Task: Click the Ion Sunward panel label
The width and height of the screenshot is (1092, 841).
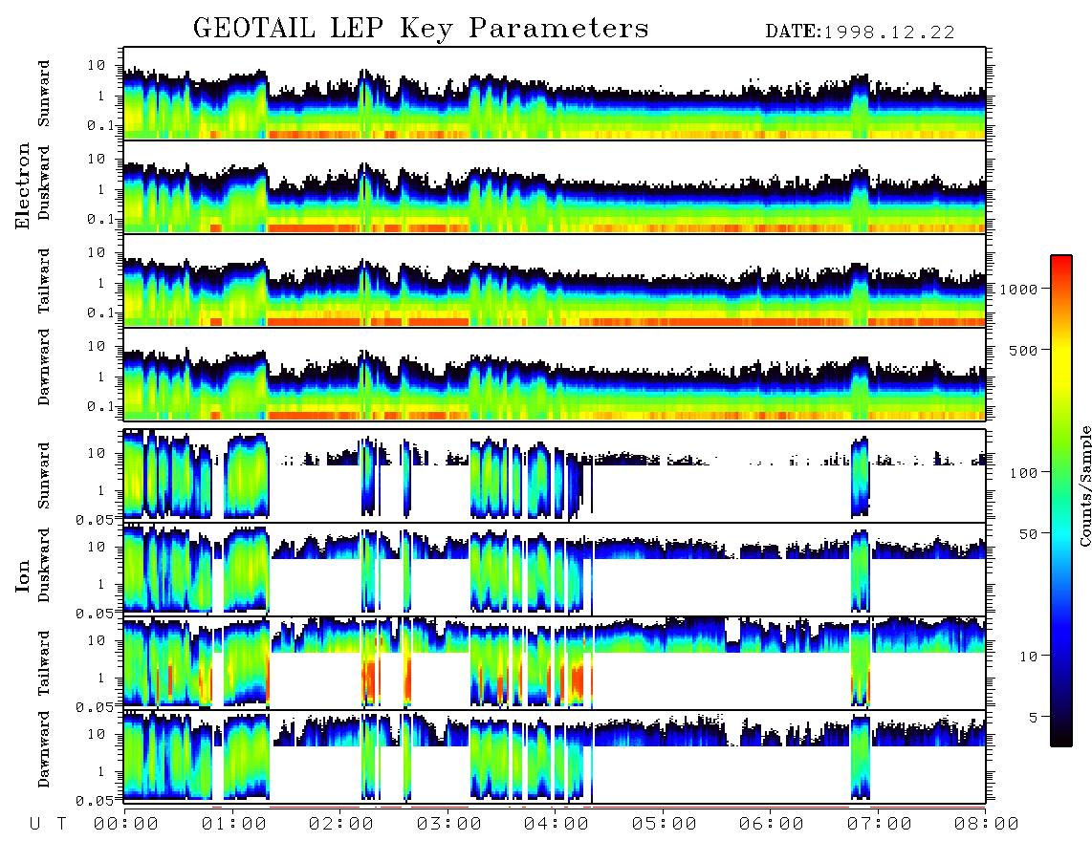Action: [x=44, y=476]
